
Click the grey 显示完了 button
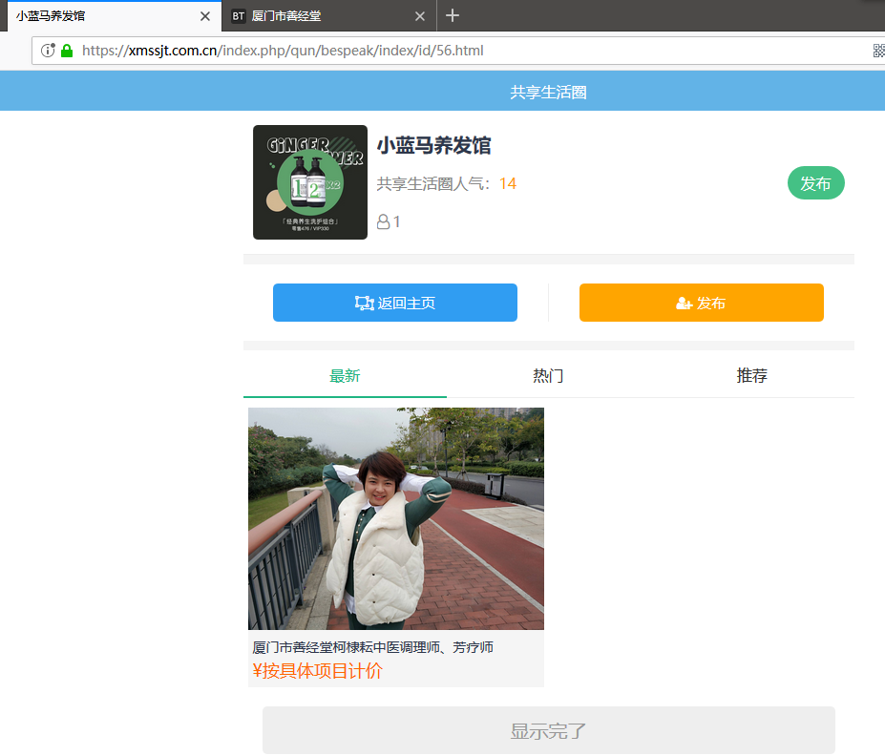(548, 731)
